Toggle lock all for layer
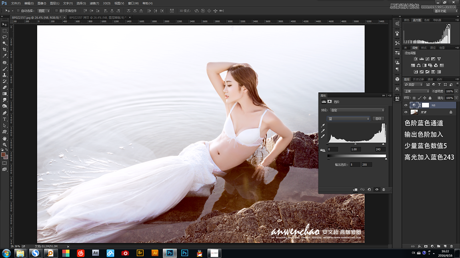This screenshot has width=460, height=258. (430, 98)
